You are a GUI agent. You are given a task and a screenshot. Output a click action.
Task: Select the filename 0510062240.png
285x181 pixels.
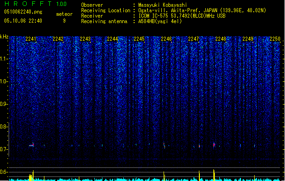click(23, 12)
